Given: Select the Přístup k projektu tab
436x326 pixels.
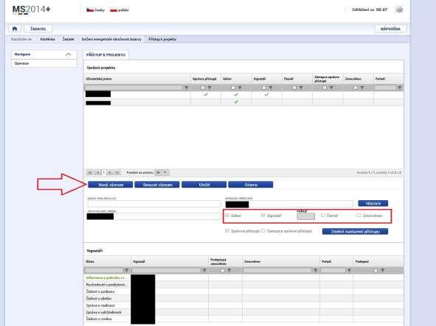Looking at the screenshot, I should (106, 55).
